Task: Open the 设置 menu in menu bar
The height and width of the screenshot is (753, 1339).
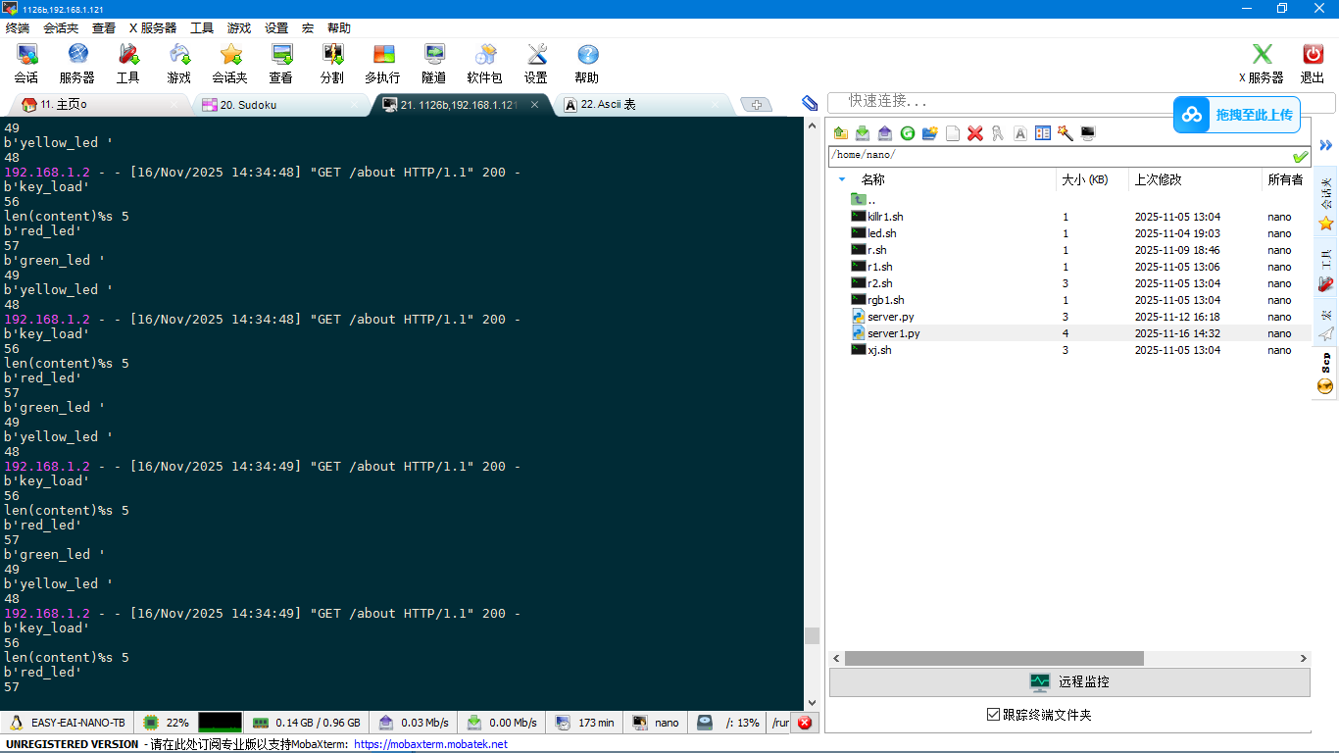Action: pyautogui.click(x=276, y=28)
